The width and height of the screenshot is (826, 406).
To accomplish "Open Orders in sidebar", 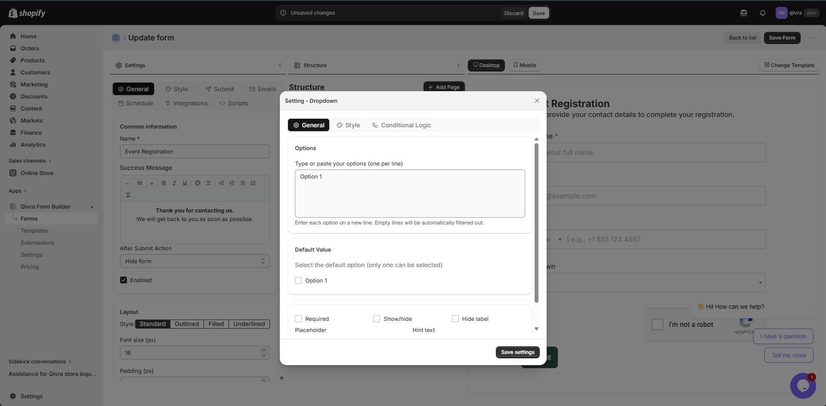I will tap(30, 48).
